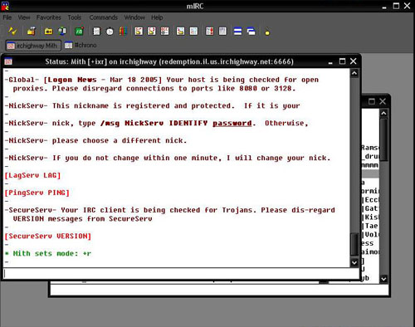Switch to the #chrono channel button
The width and height of the screenshot is (415, 327).
click(81, 45)
